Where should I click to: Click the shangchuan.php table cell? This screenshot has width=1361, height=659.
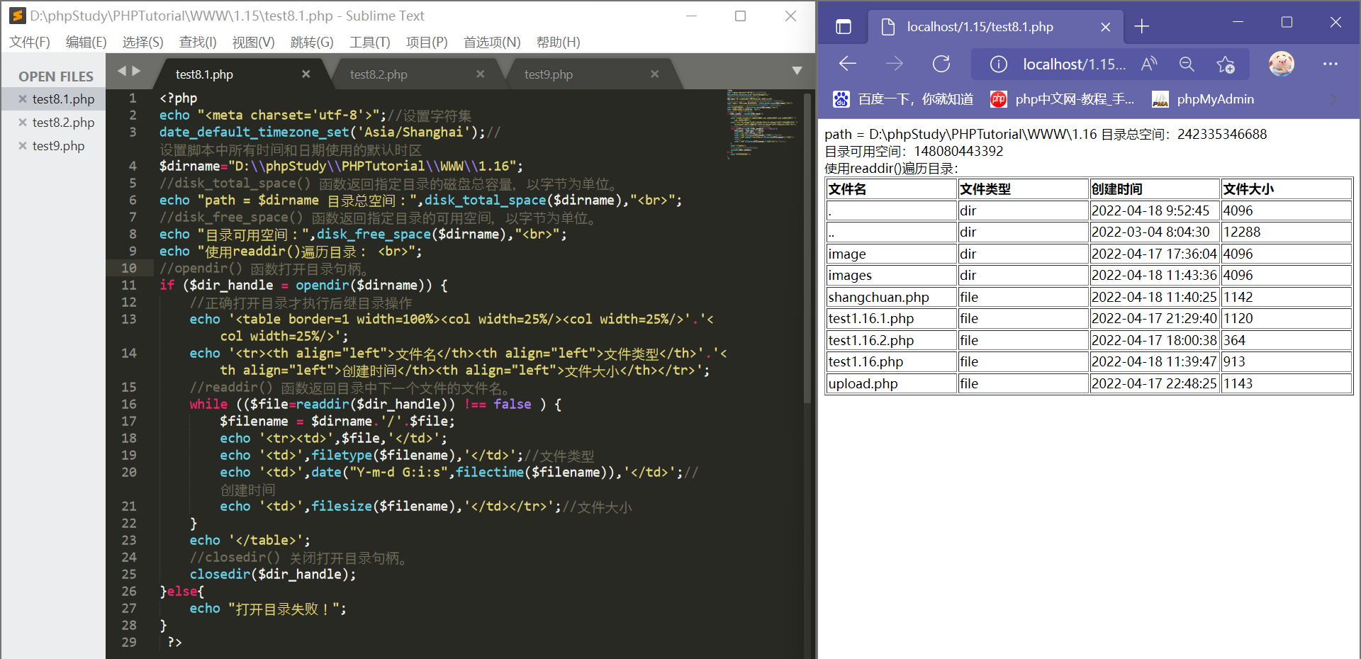(892, 297)
